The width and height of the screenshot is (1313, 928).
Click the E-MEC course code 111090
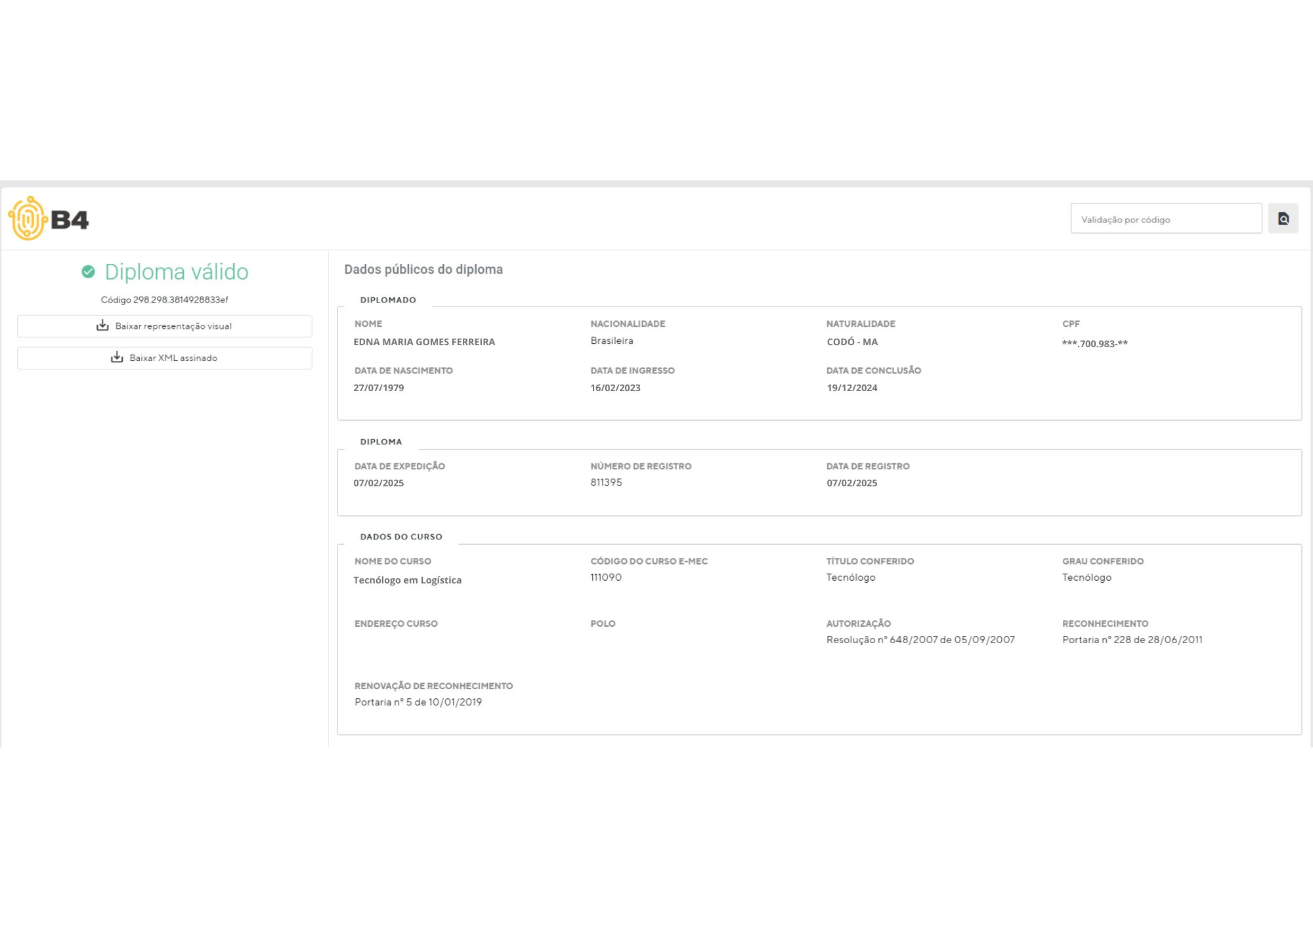click(x=605, y=578)
